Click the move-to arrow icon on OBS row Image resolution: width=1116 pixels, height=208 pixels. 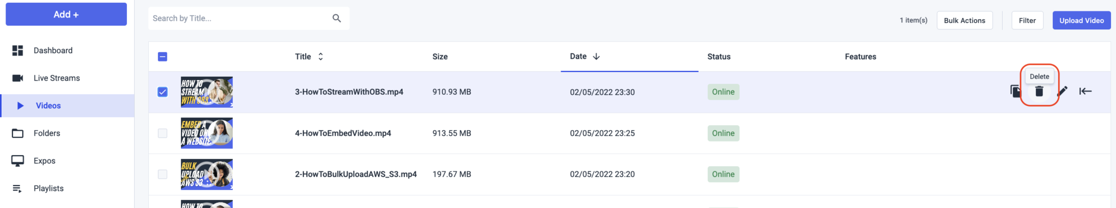pos(1085,91)
